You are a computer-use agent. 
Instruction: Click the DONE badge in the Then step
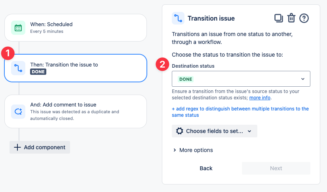tap(38, 72)
